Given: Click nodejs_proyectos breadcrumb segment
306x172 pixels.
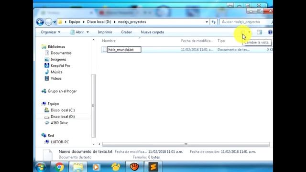Looking at the screenshot, I should point(132,22).
